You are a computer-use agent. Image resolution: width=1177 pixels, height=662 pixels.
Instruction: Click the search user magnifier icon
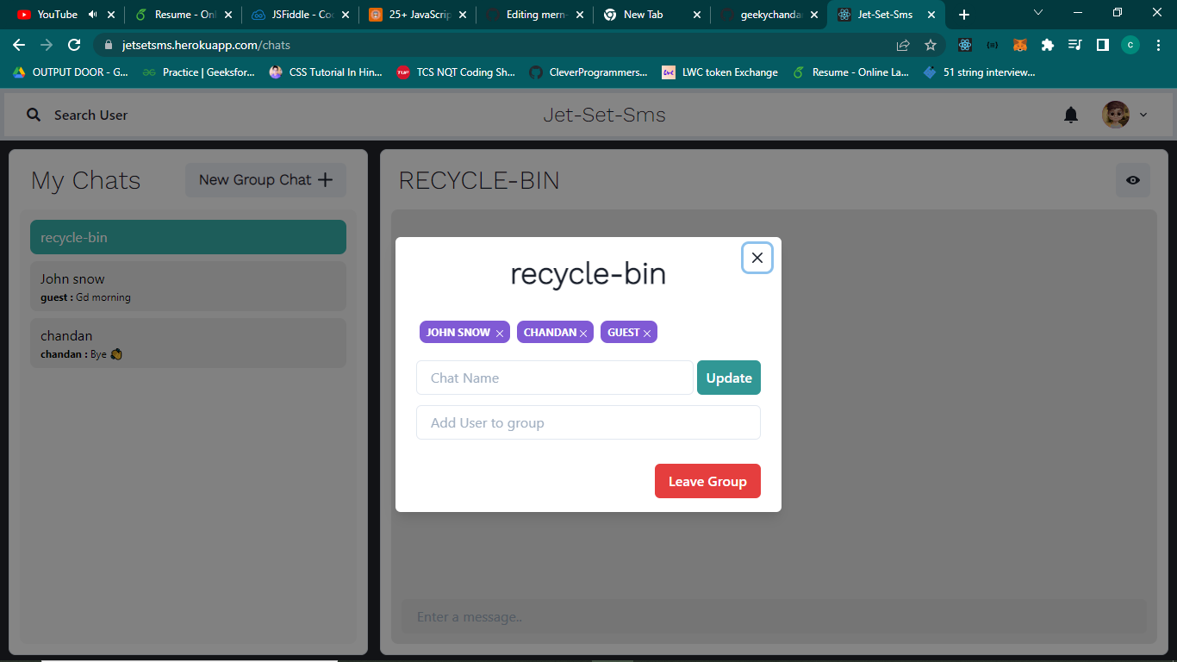point(33,114)
